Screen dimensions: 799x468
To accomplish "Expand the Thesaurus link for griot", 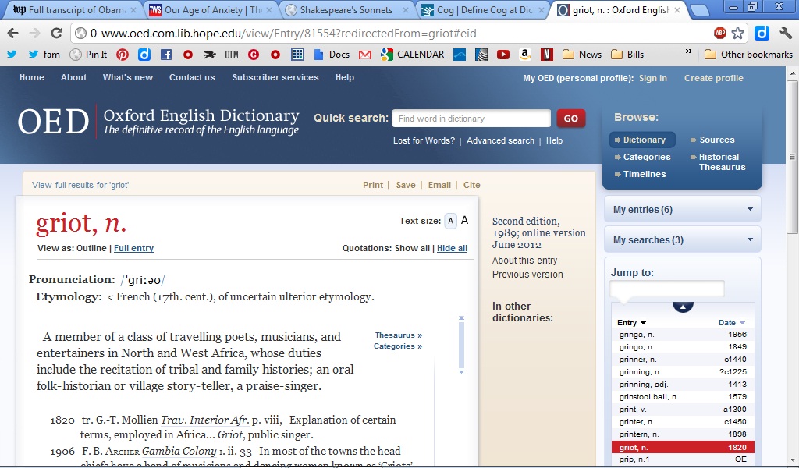I will coord(399,335).
